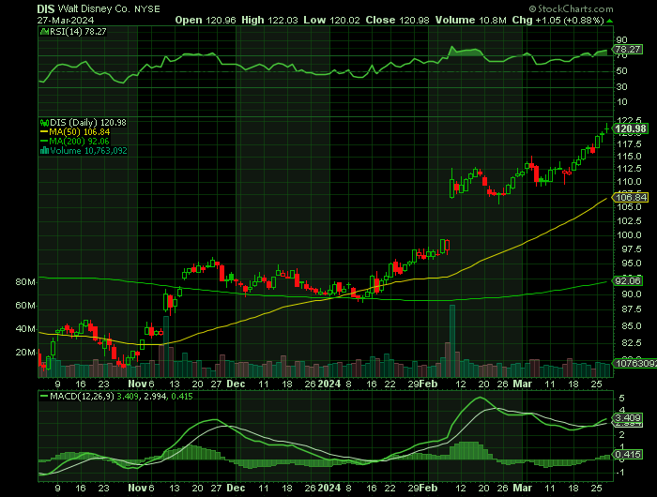The image size is (657, 497).
Task: Click the 115.0 price axis label
Action: coord(629,157)
